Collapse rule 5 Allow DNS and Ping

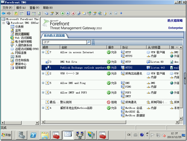tap(43, 83)
